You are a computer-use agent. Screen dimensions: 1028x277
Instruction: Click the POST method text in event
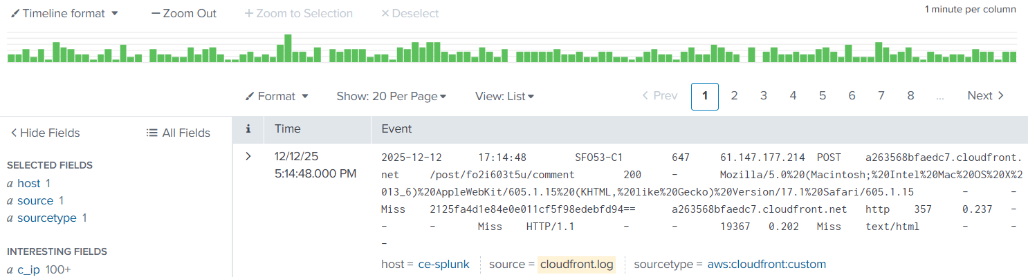829,157
